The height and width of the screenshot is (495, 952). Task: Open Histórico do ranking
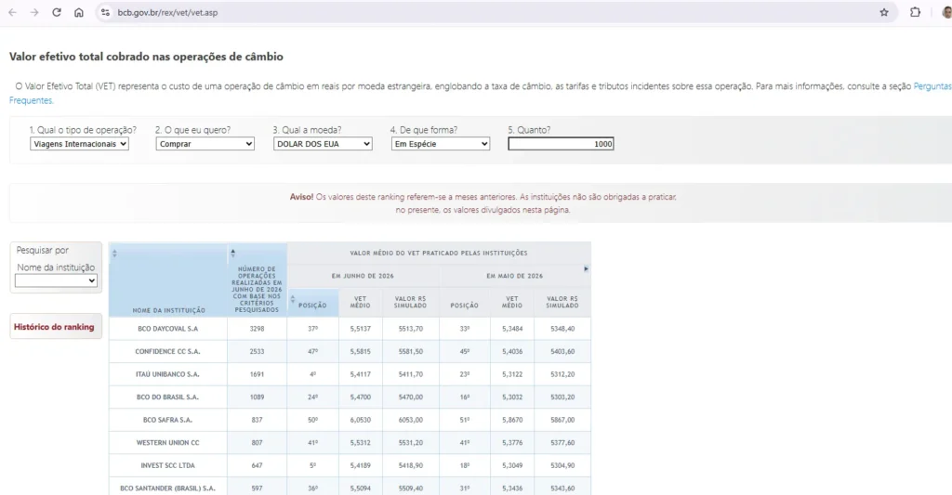pyautogui.click(x=54, y=326)
